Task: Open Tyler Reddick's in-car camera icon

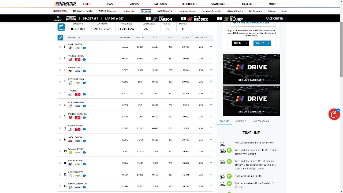Action: tap(84, 60)
